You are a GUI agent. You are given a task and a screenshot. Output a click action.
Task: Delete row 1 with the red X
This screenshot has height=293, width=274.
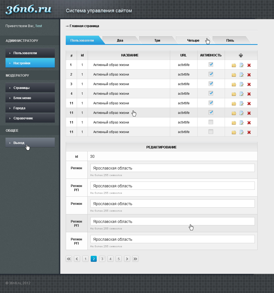click(x=249, y=65)
